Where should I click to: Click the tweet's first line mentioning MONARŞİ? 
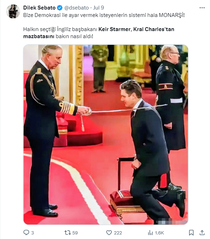coord(104,15)
